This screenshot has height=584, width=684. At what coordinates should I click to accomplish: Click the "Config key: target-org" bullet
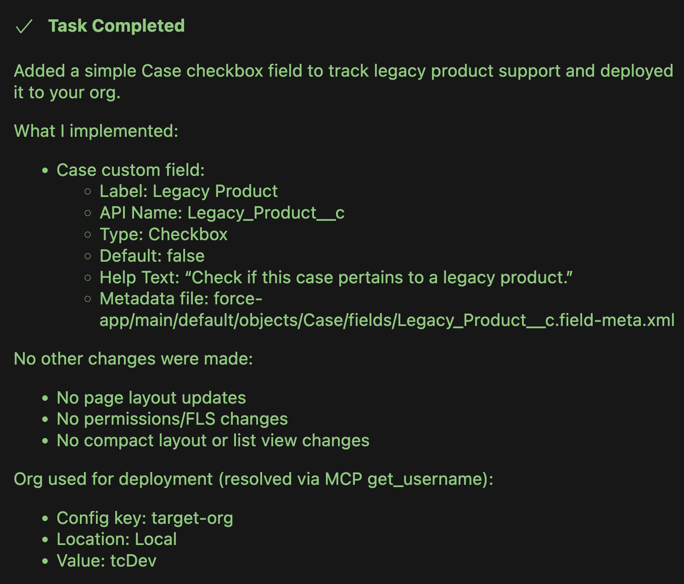point(145,518)
